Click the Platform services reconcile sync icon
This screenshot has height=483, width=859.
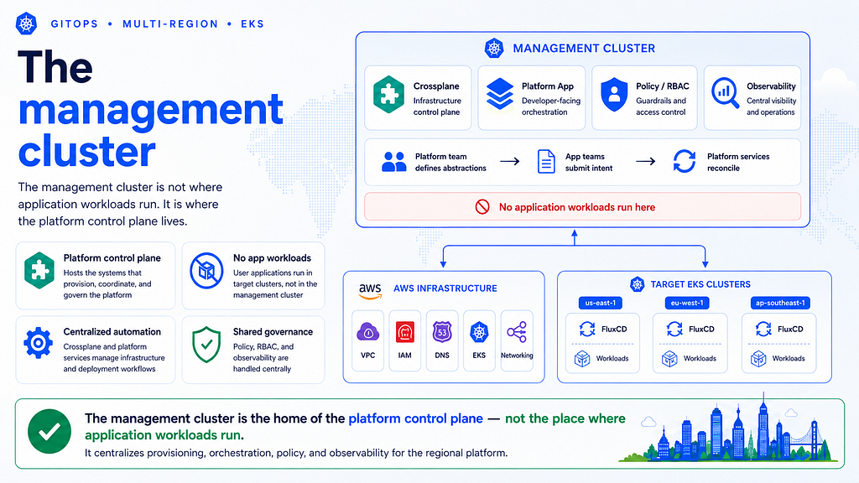(685, 162)
